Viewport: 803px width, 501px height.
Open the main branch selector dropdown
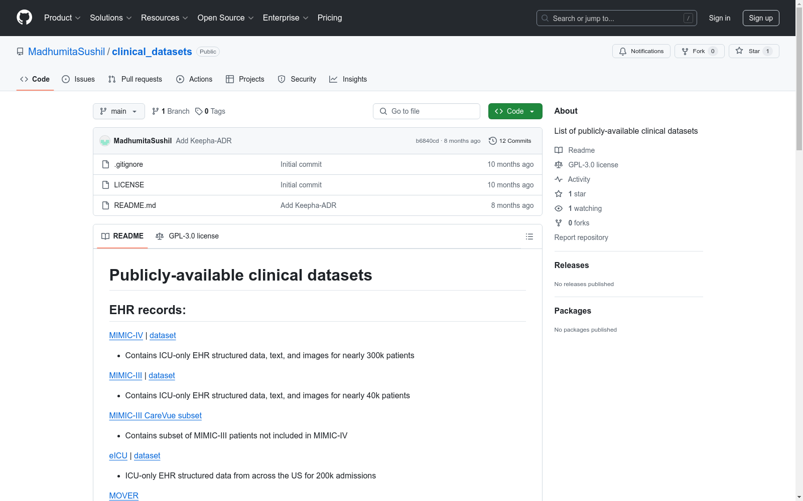pos(119,111)
